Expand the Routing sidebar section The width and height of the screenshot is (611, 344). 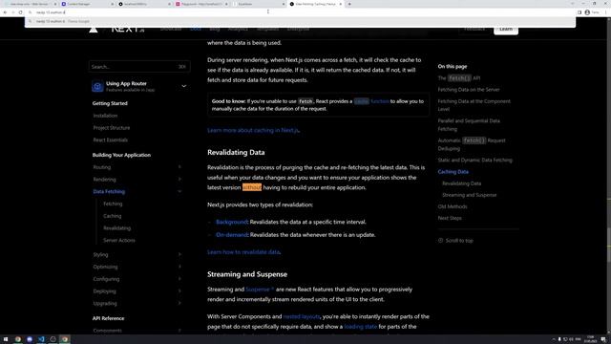[x=179, y=167]
